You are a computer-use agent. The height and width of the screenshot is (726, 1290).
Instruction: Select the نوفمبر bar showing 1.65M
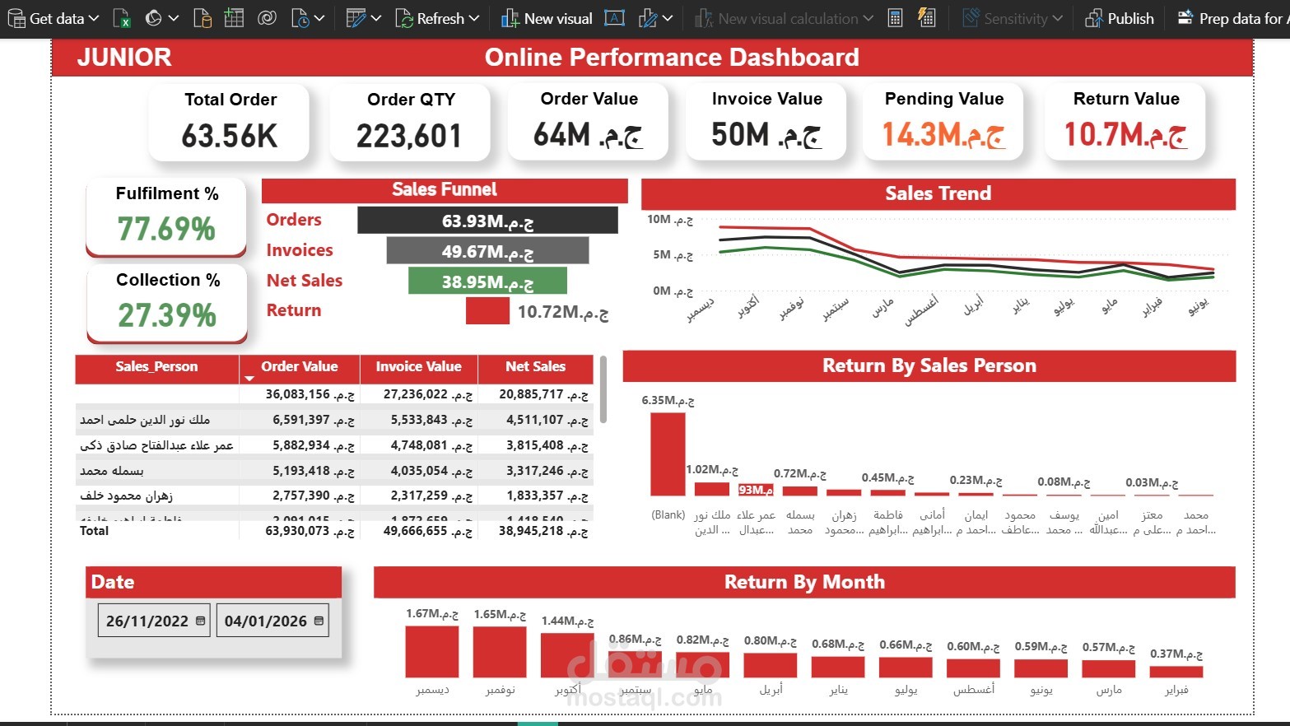[x=500, y=652]
